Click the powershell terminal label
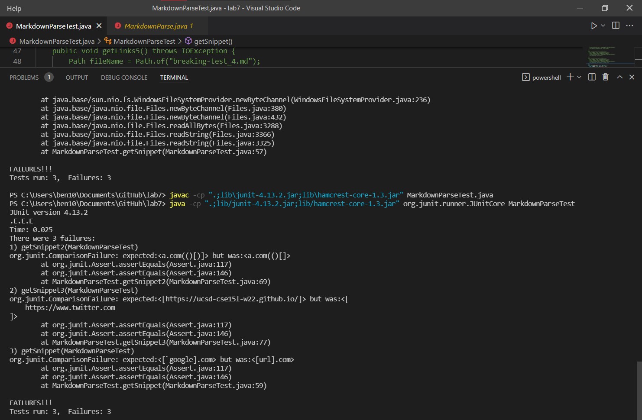This screenshot has height=420, width=642. (x=546, y=78)
